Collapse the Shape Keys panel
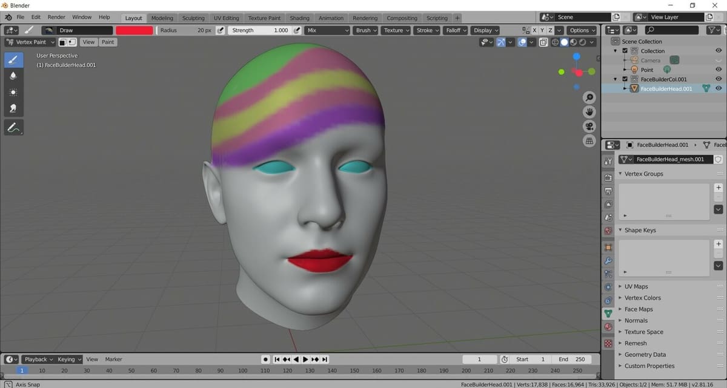Image resolution: width=727 pixels, height=388 pixels. click(640, 230)
